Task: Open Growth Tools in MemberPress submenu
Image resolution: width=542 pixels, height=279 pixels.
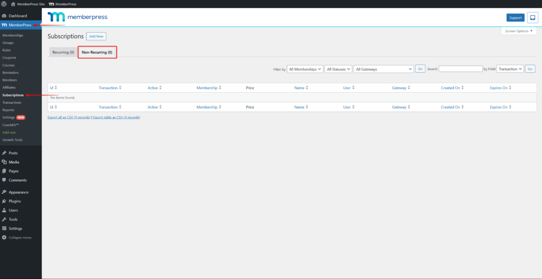Action: [12, 139]
